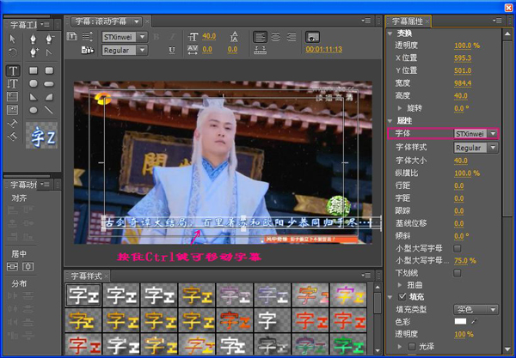The width and height of the screenshot is (516, 358).
Task: Enable the 光泽 checkbox
Action: (x=411, y=346)
